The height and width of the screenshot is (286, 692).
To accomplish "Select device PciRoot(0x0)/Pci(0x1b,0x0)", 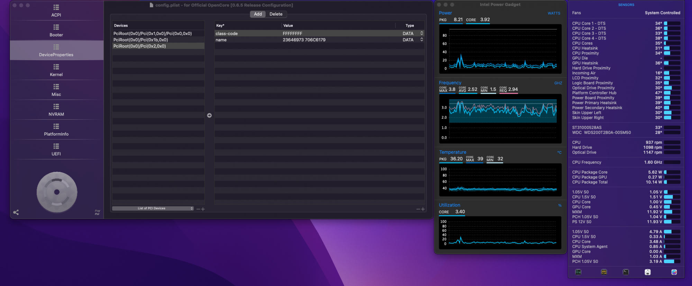I will (x=158, y=40).
